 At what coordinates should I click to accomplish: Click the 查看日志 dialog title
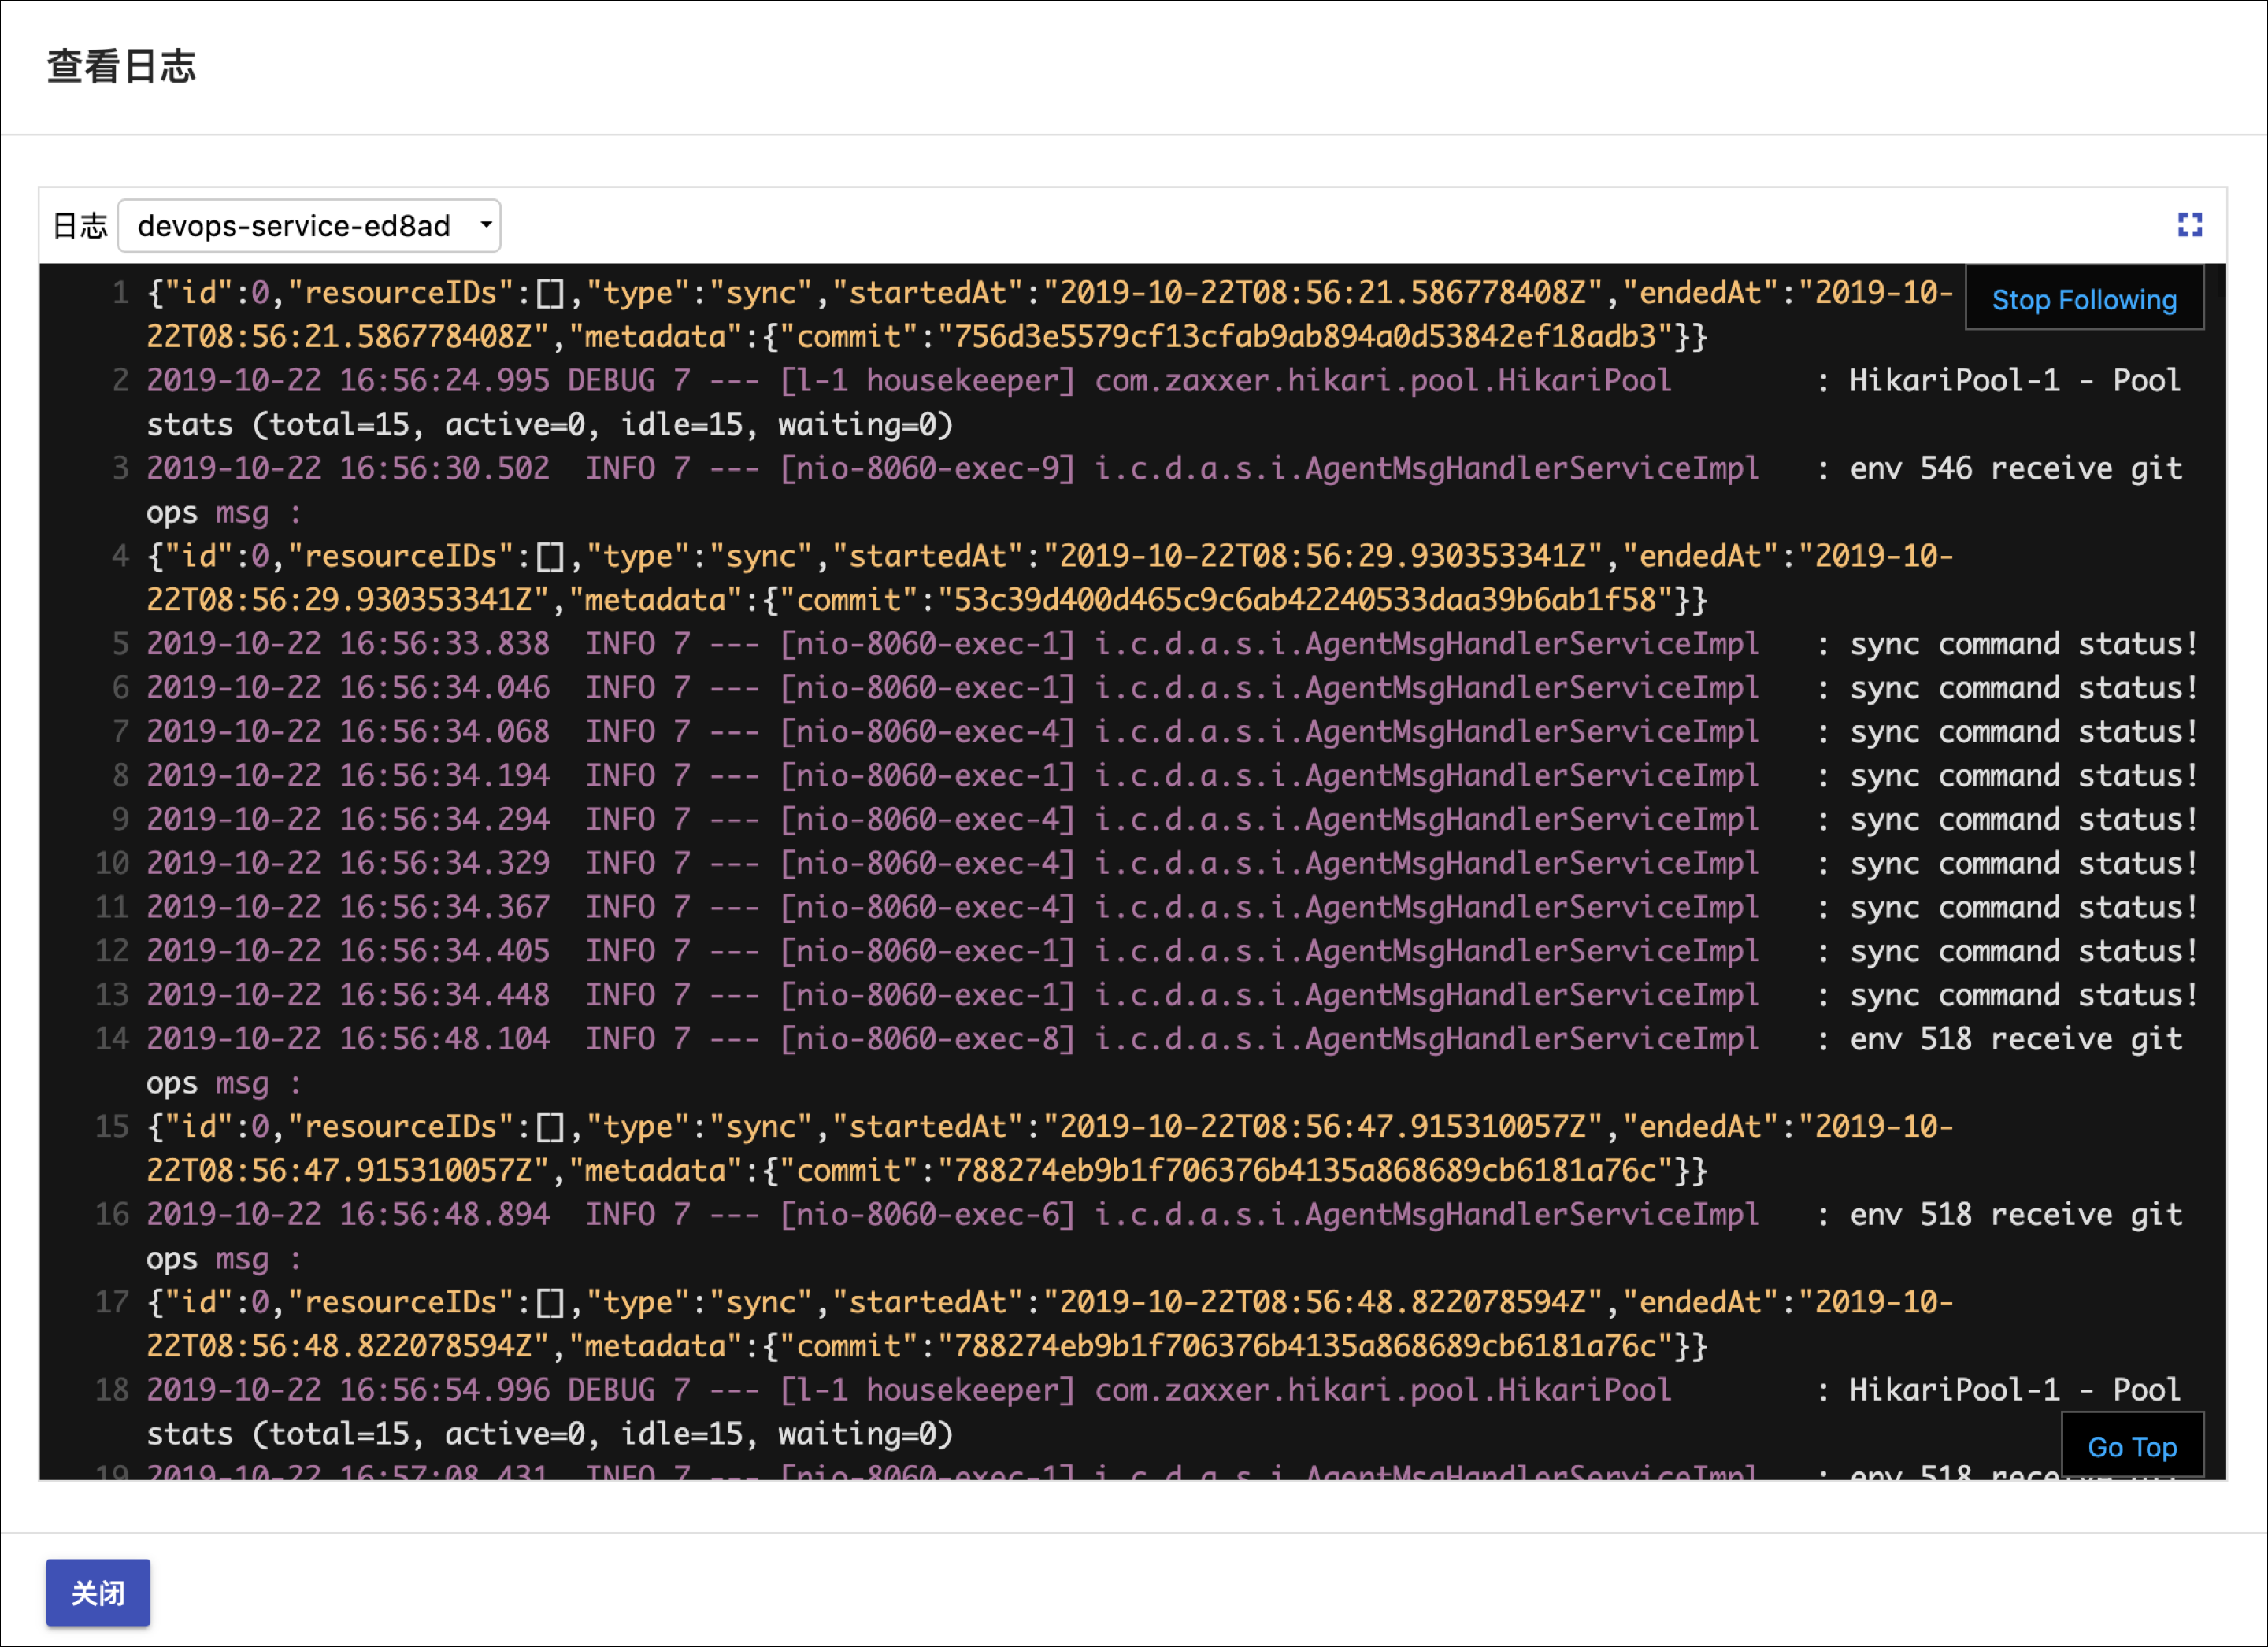pos(121,67)
